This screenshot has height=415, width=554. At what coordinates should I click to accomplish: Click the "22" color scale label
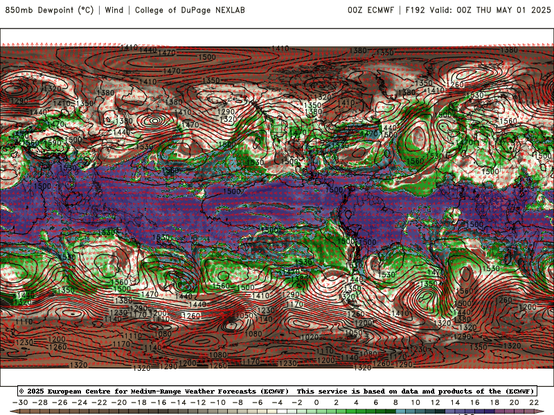(534, 403)
